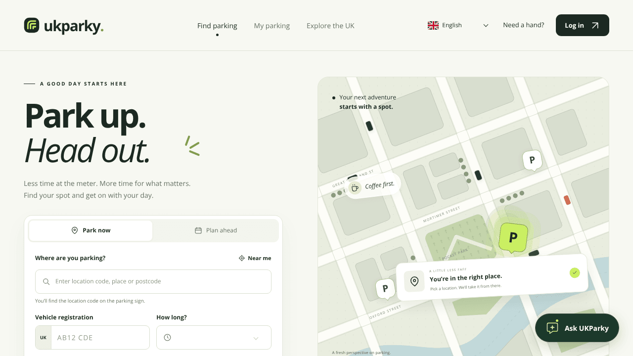Screen dimensions: 633x356
Task: Click the upper right white P marker
Action: [x=532, y=160]
